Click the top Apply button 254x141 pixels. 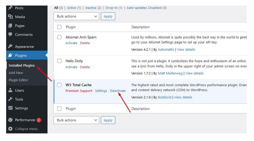(x=108, y=16)
